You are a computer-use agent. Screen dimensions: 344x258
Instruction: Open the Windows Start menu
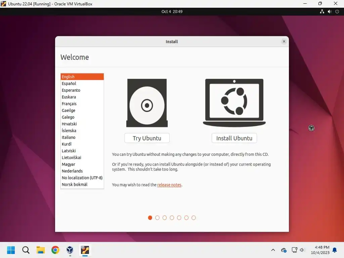11,250
